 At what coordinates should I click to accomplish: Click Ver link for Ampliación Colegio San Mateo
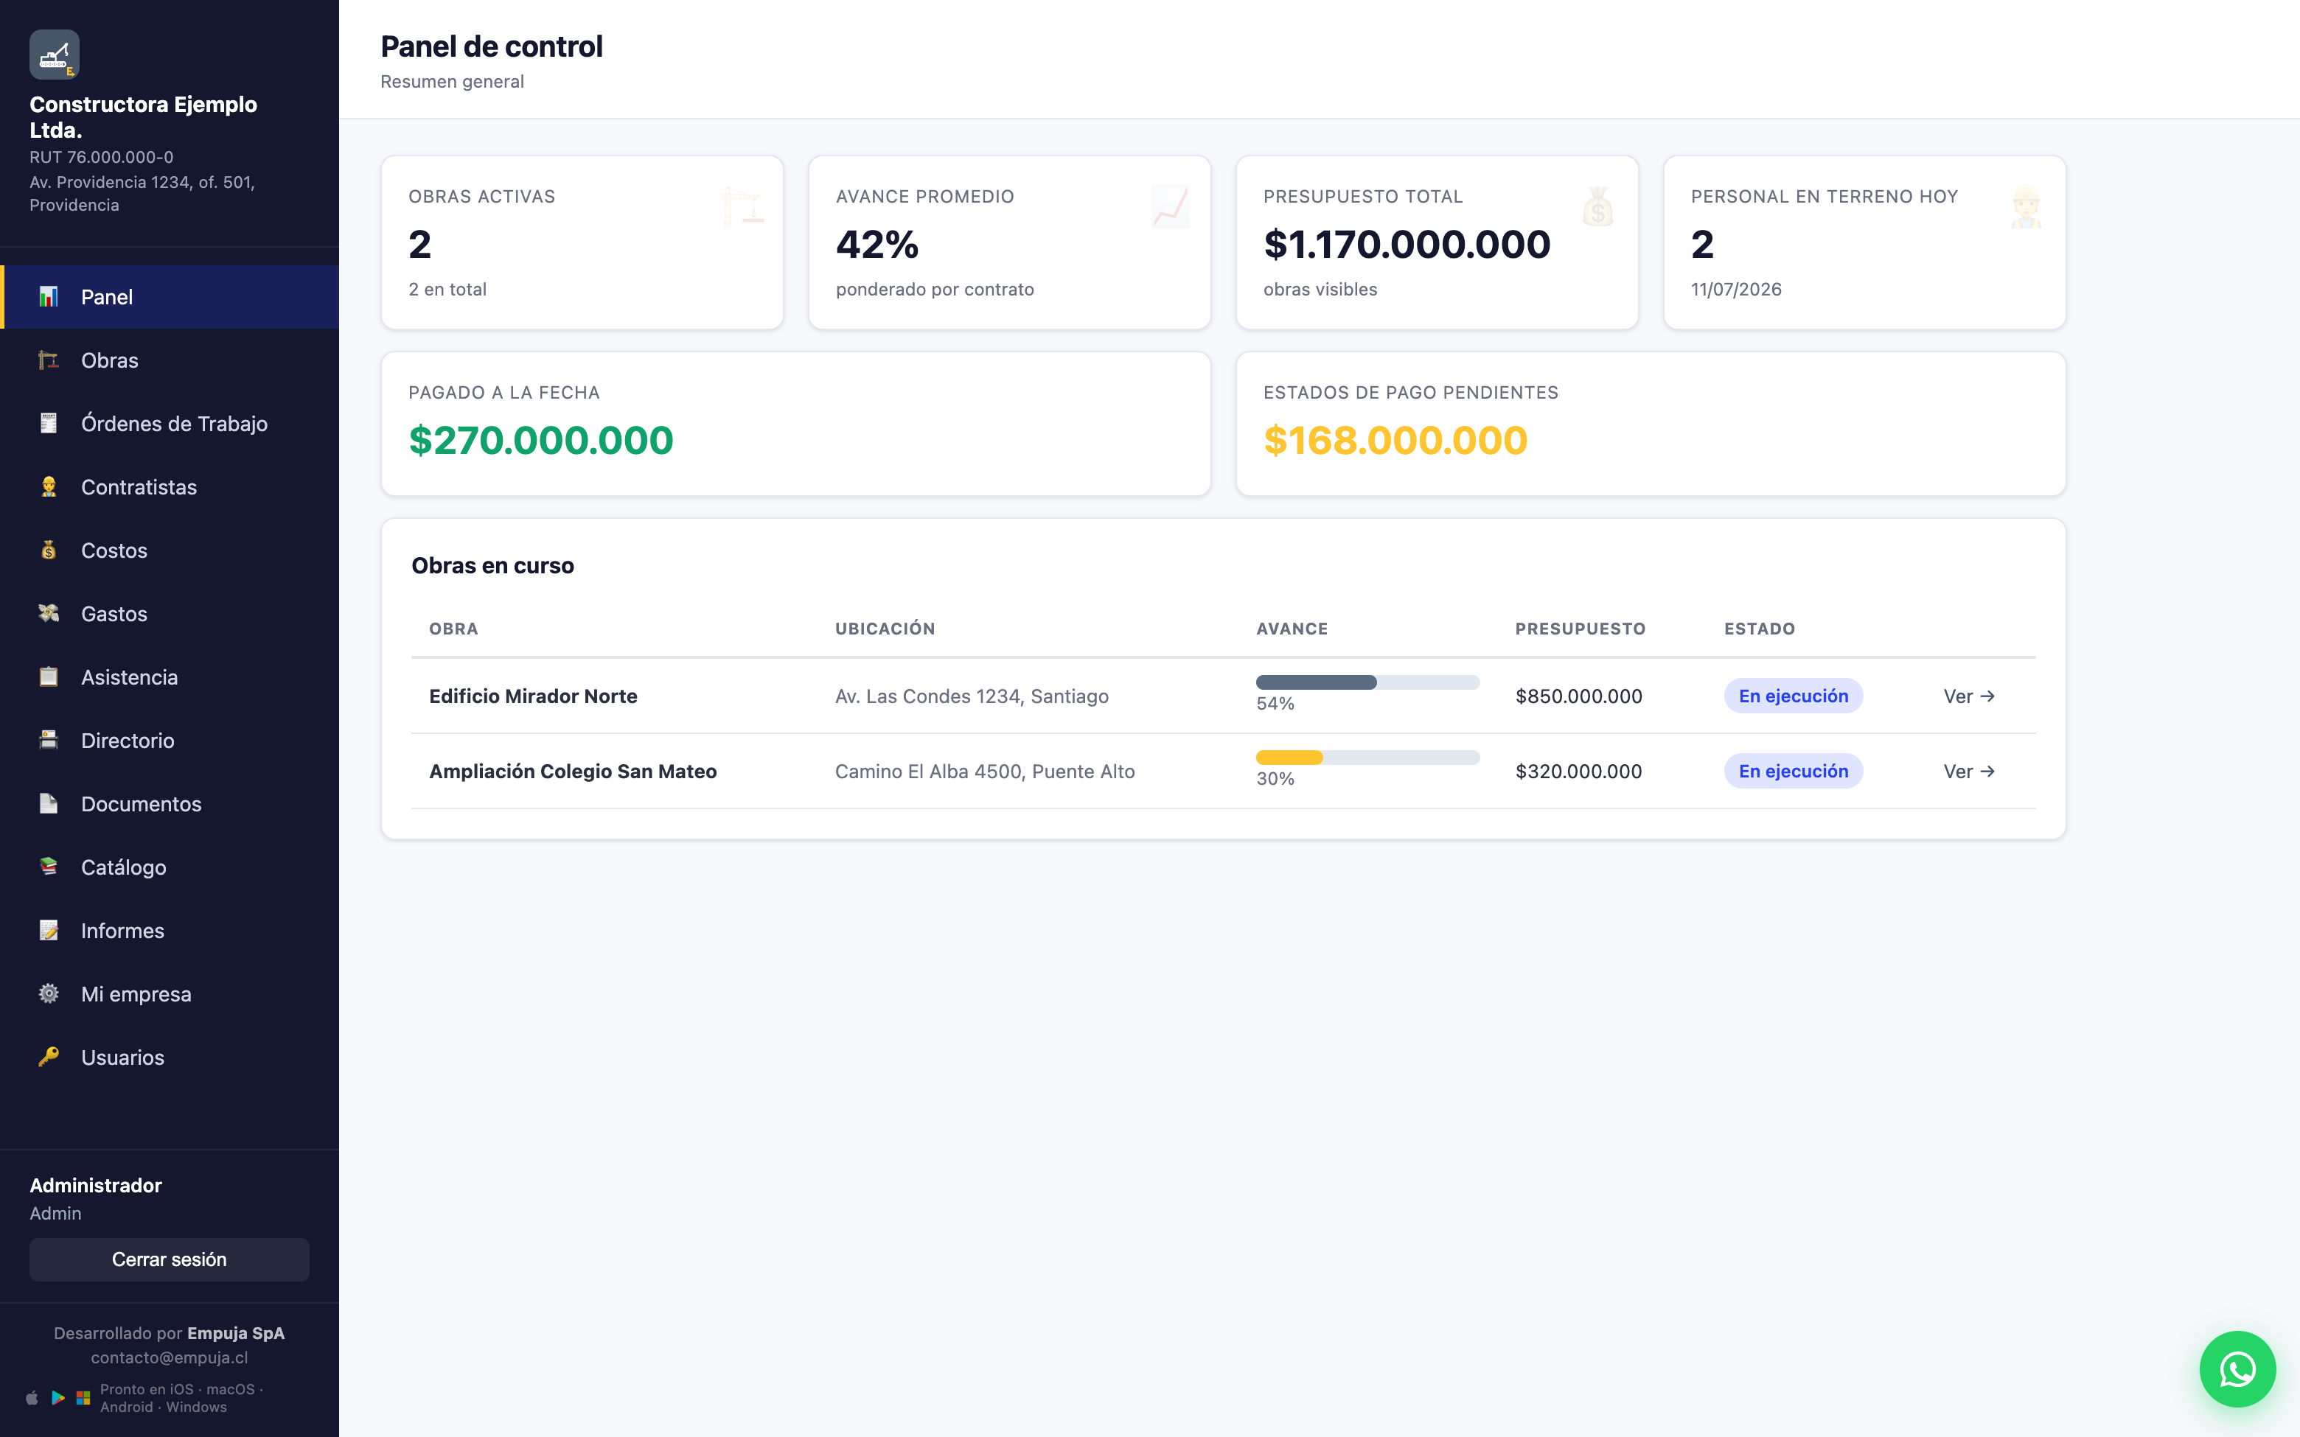1968,771
